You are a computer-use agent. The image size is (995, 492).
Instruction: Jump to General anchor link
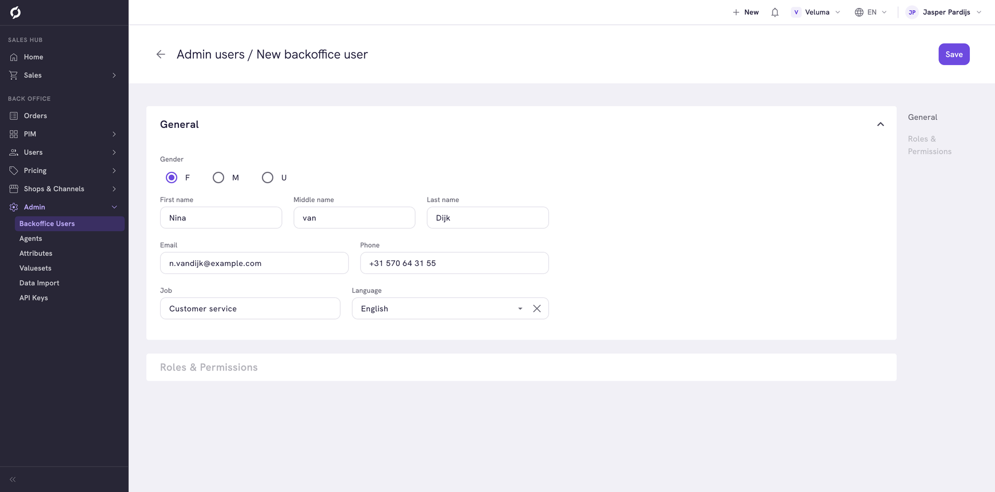(x=922, y=117)
